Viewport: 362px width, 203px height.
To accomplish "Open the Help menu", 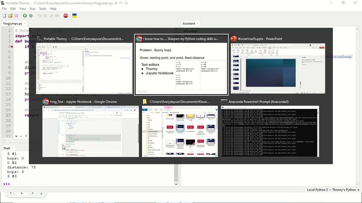I will pos(53,9).
